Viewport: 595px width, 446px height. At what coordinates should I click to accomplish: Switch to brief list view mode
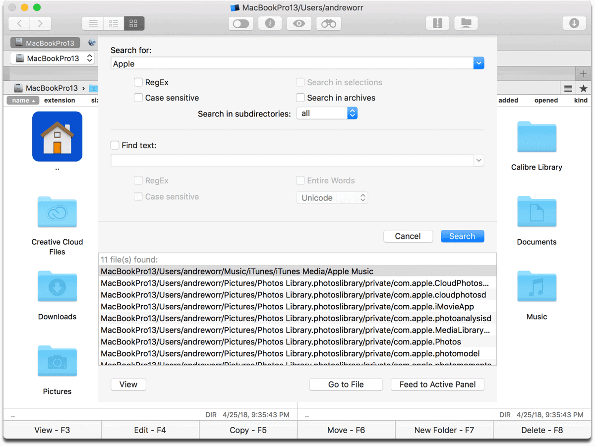pos(114,23)
